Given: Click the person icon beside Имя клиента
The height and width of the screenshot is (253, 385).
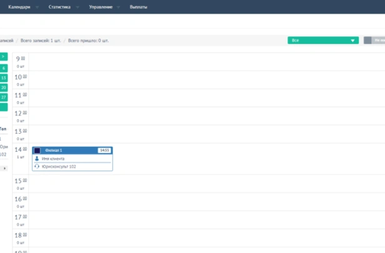Looking at the screenshot, I should coord(37,159).
